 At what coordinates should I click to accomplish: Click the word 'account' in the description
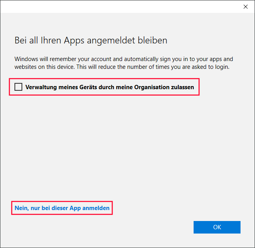[115, 59]
